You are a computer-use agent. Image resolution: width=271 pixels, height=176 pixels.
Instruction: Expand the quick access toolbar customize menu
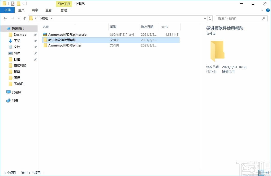23,3
